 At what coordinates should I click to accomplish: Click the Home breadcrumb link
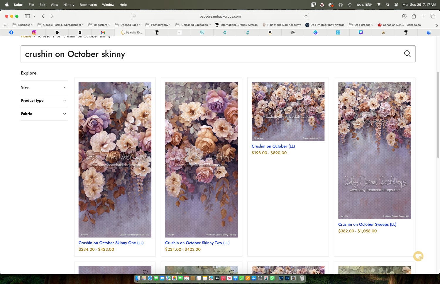(26, 37)
